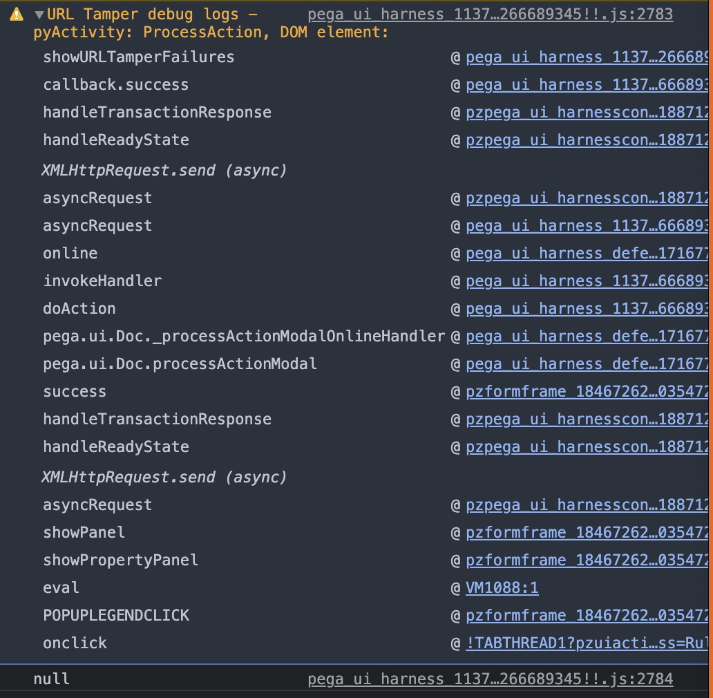
Task: Select the online frame text
Action: 70,253
